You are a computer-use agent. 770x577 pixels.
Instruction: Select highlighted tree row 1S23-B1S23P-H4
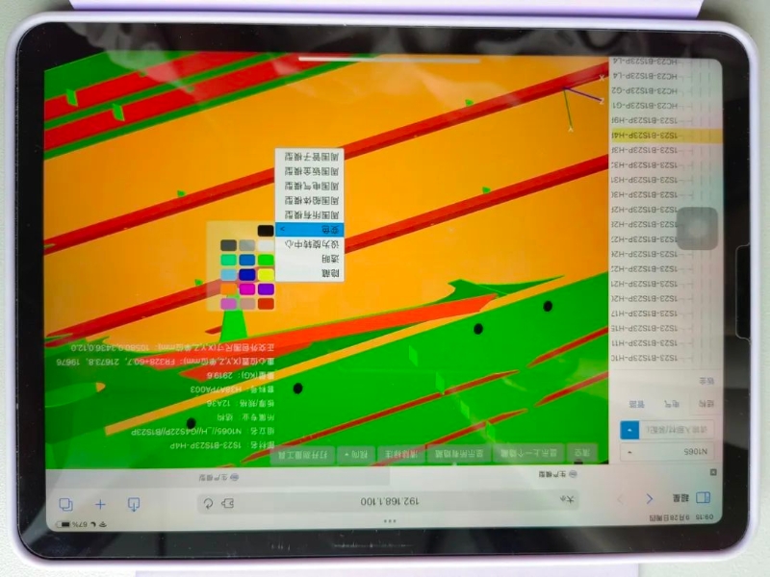pyautogui.click(x=665, y=136)
